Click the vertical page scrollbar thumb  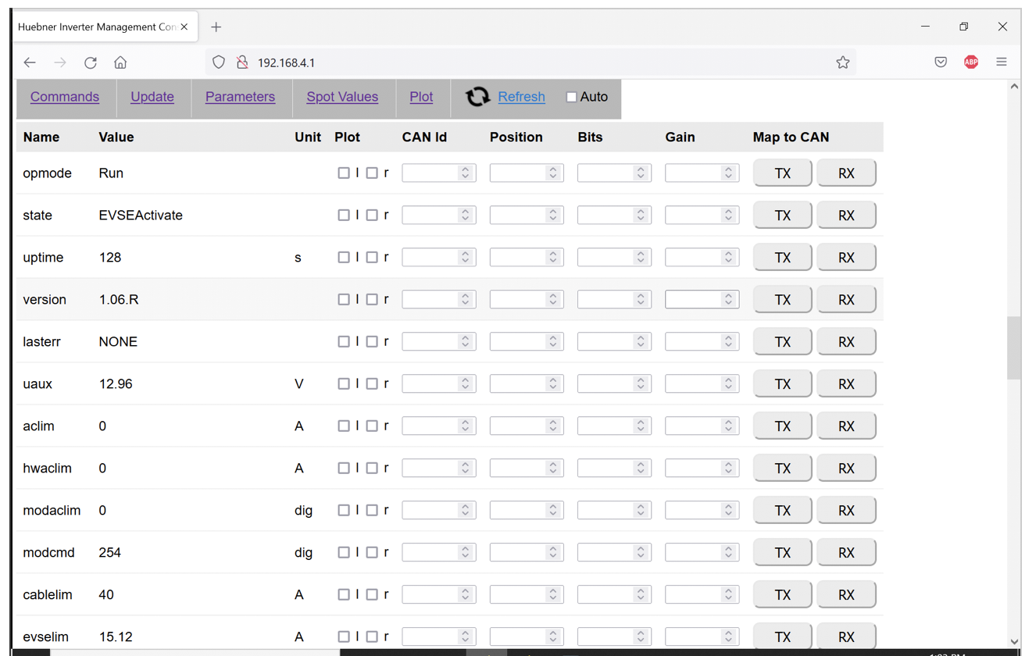[1014, 348]
